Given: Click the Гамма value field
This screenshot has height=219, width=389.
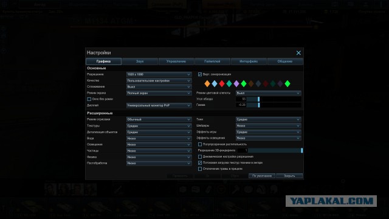Looking at the screenshot, I should [241, 105].
